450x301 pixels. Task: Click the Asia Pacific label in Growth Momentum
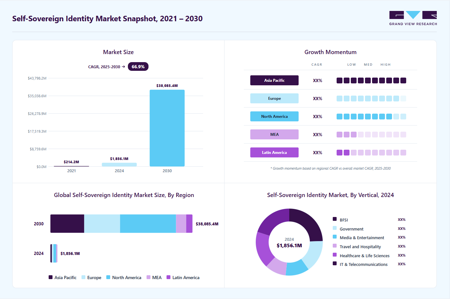coord(274,80)
